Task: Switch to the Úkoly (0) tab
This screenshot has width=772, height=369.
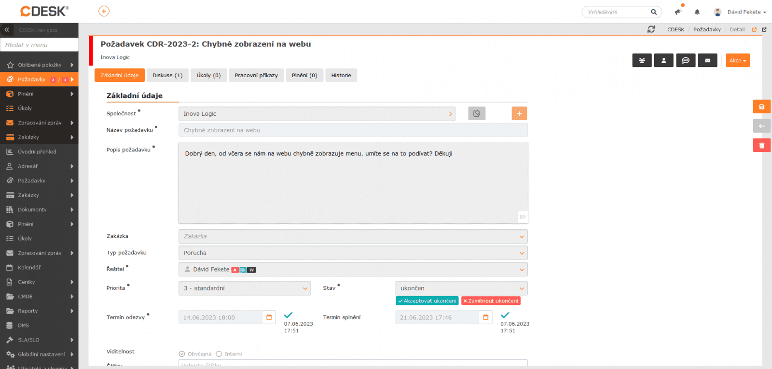Action: tap(208, 75)
